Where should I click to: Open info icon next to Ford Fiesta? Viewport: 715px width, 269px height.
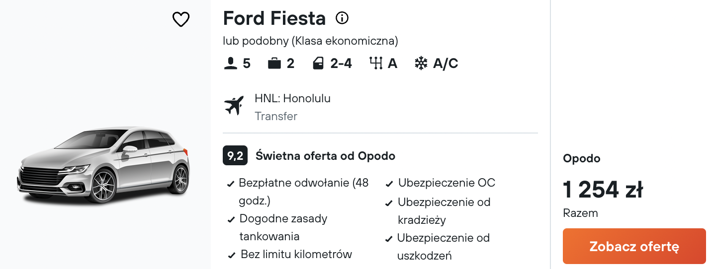coord(342,18)
